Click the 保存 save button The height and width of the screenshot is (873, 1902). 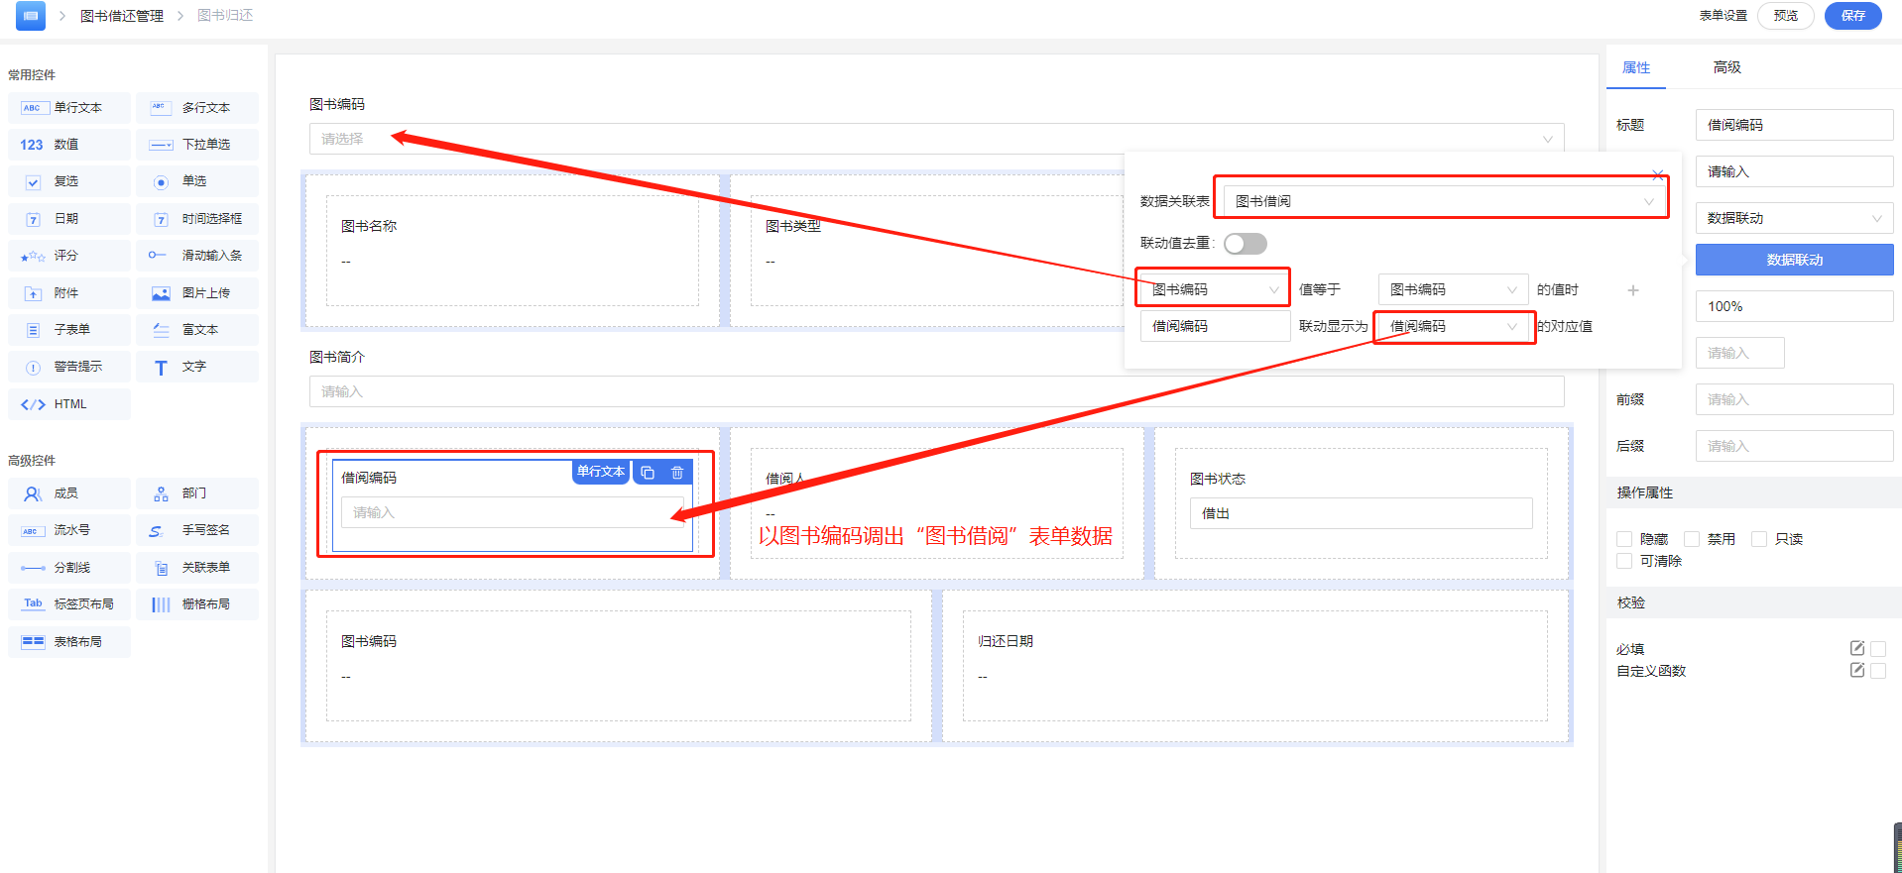pos(1853,16)
